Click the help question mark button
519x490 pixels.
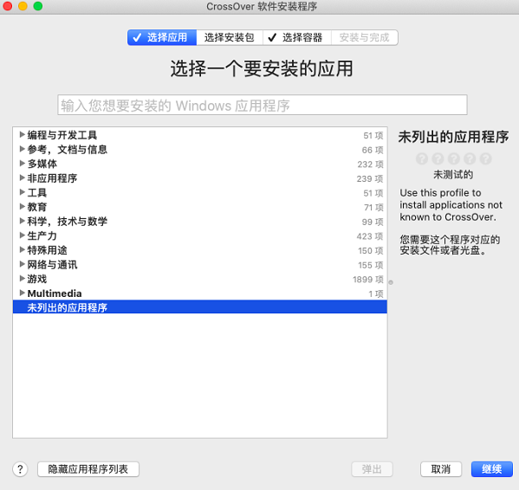pyautogui.click(x=20, y=469)
